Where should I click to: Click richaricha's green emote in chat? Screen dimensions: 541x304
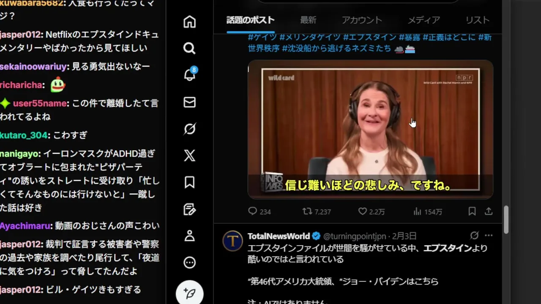57,85
